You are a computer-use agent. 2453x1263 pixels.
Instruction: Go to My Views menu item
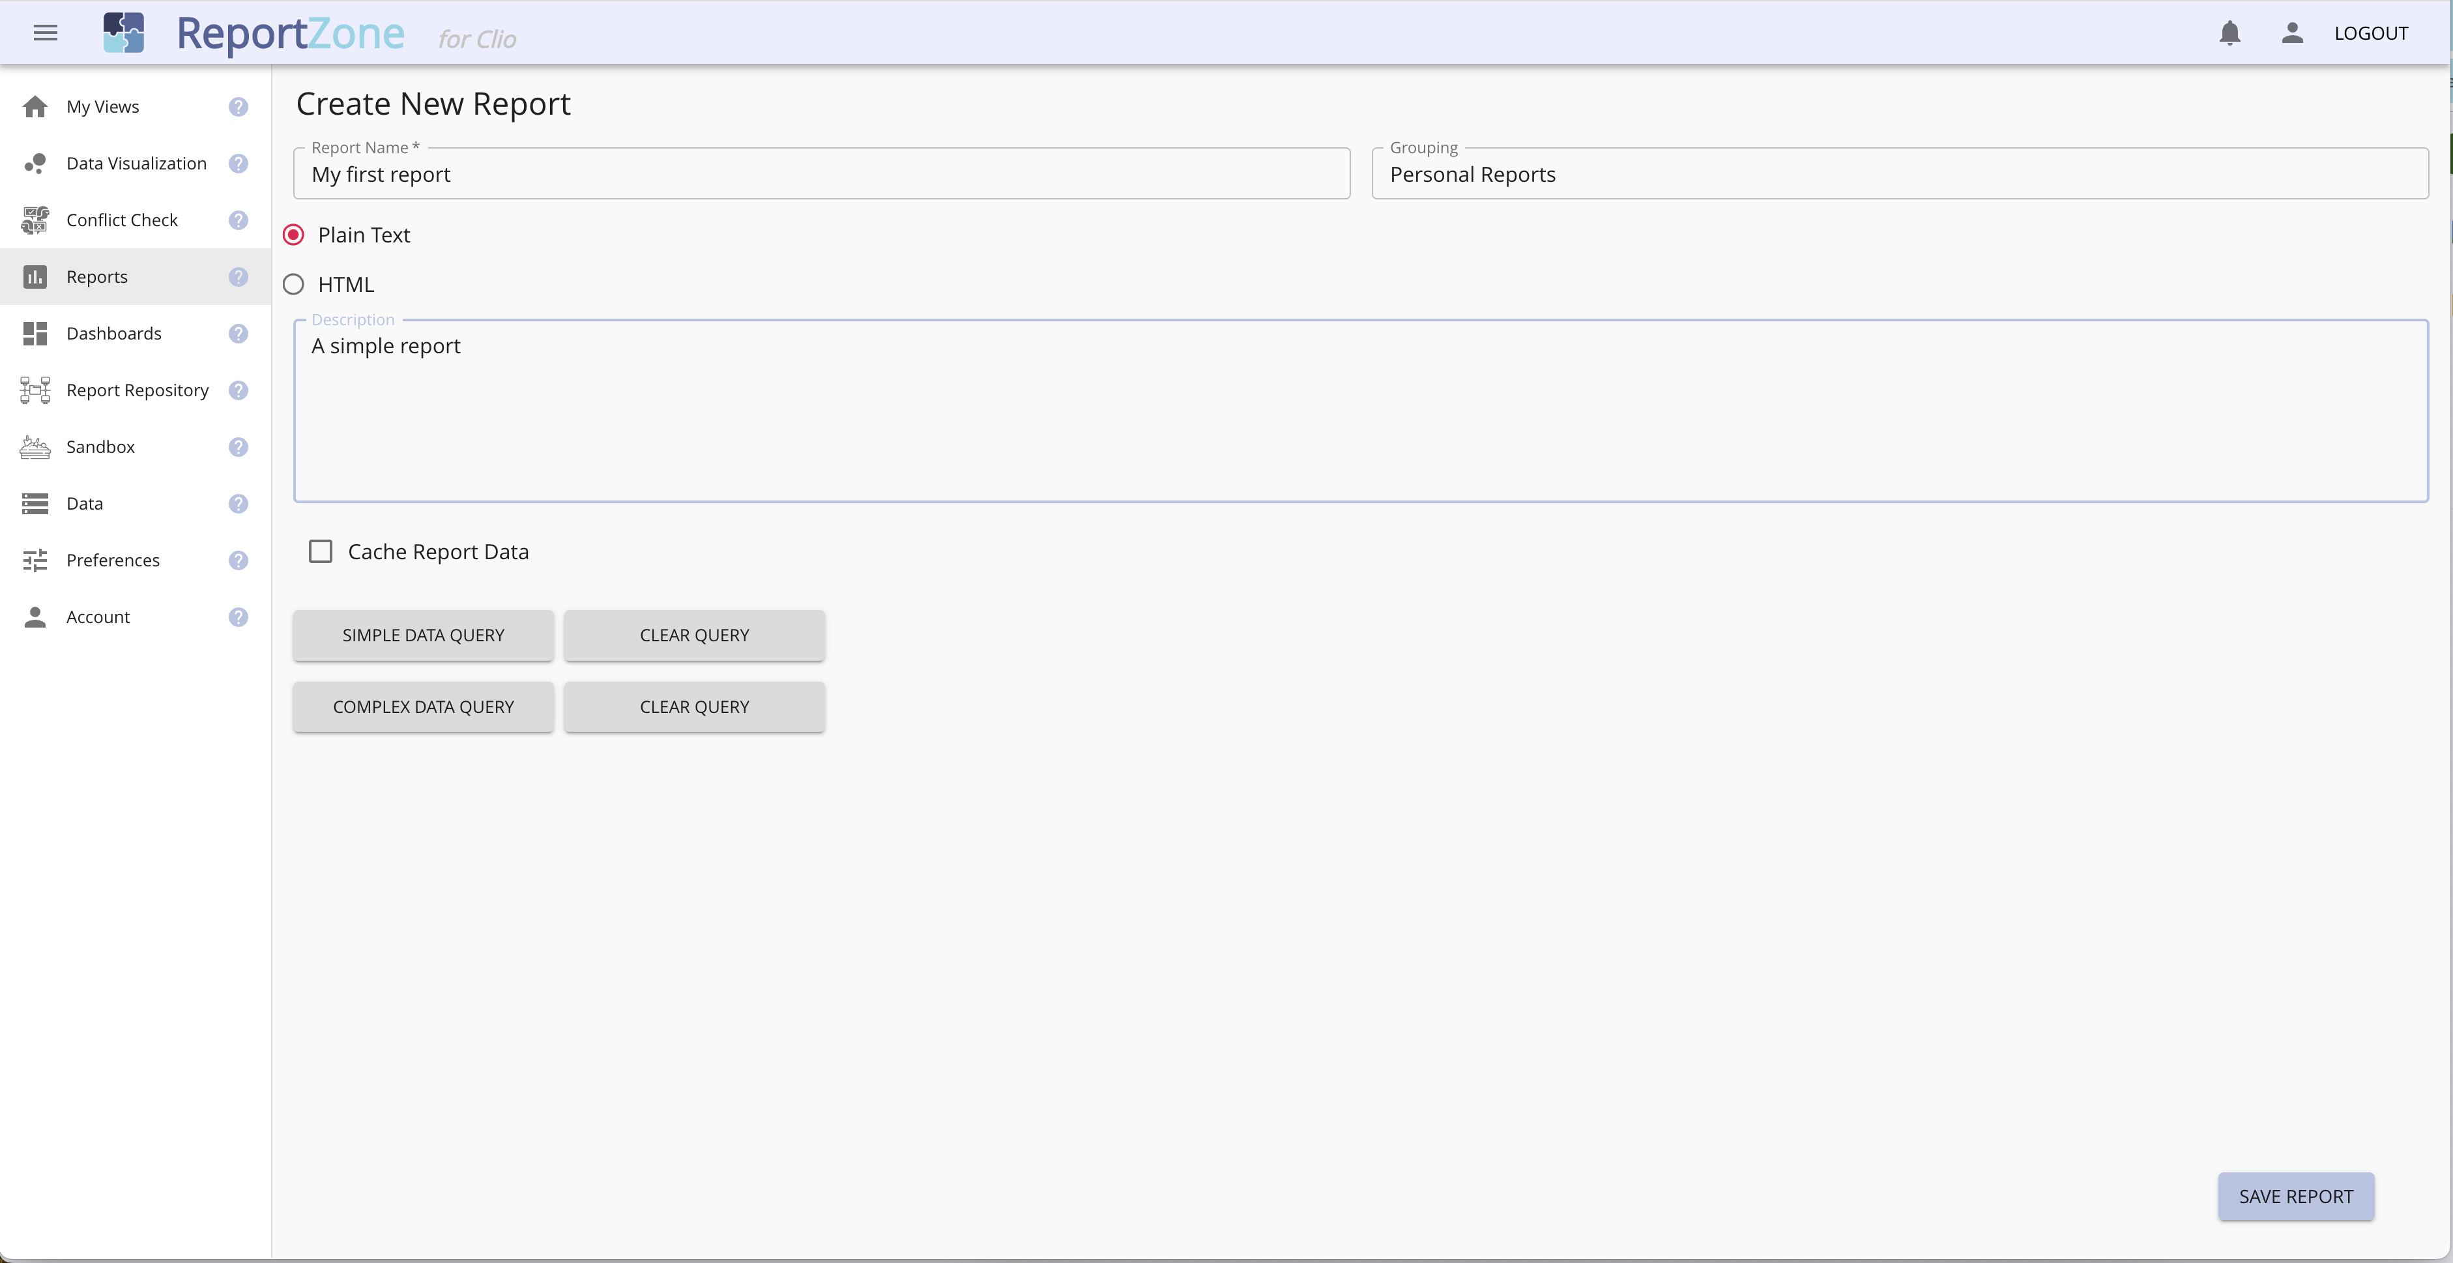coord(135,107)
